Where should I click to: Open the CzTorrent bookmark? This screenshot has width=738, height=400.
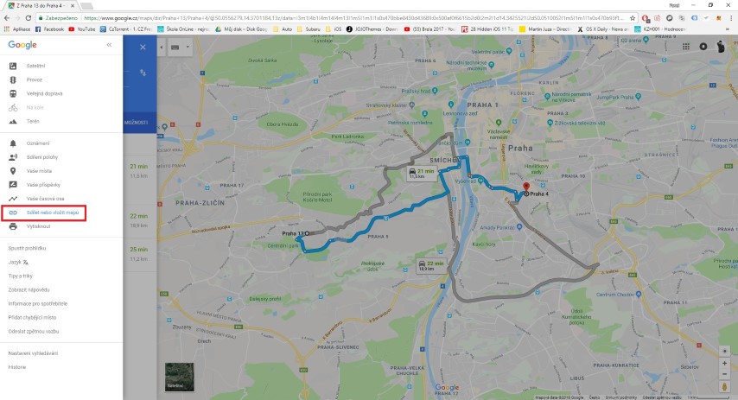coord(125,29)
